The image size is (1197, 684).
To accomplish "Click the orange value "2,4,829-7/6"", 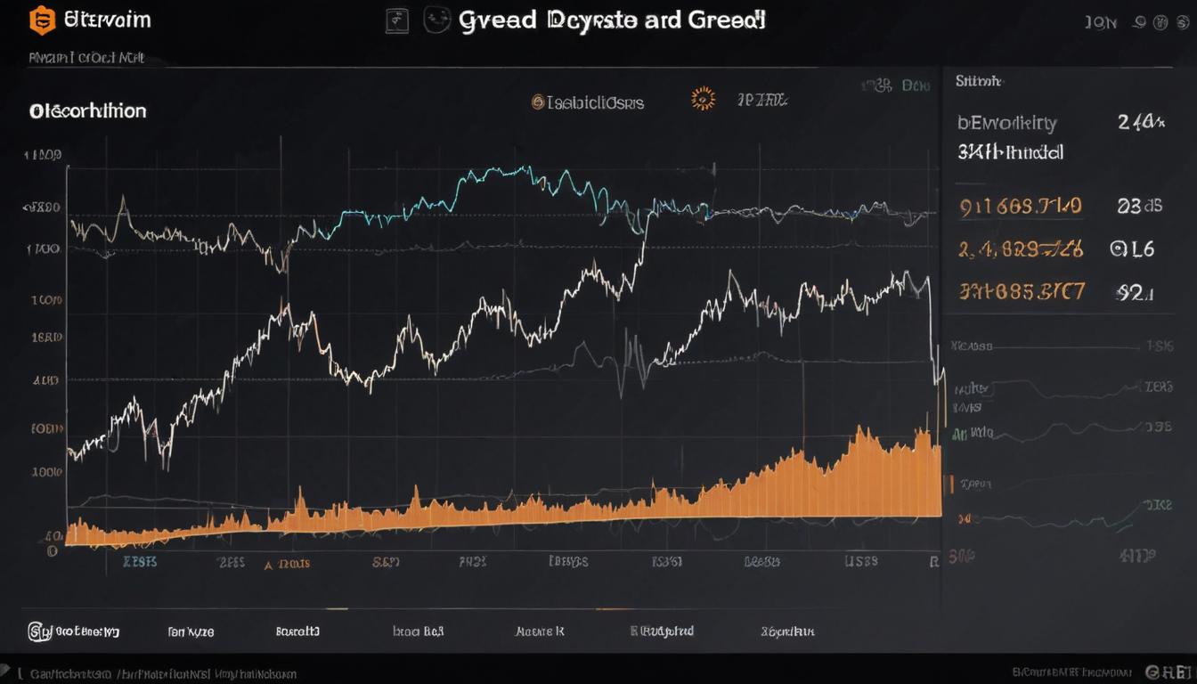I will (x=1021, y=249).
